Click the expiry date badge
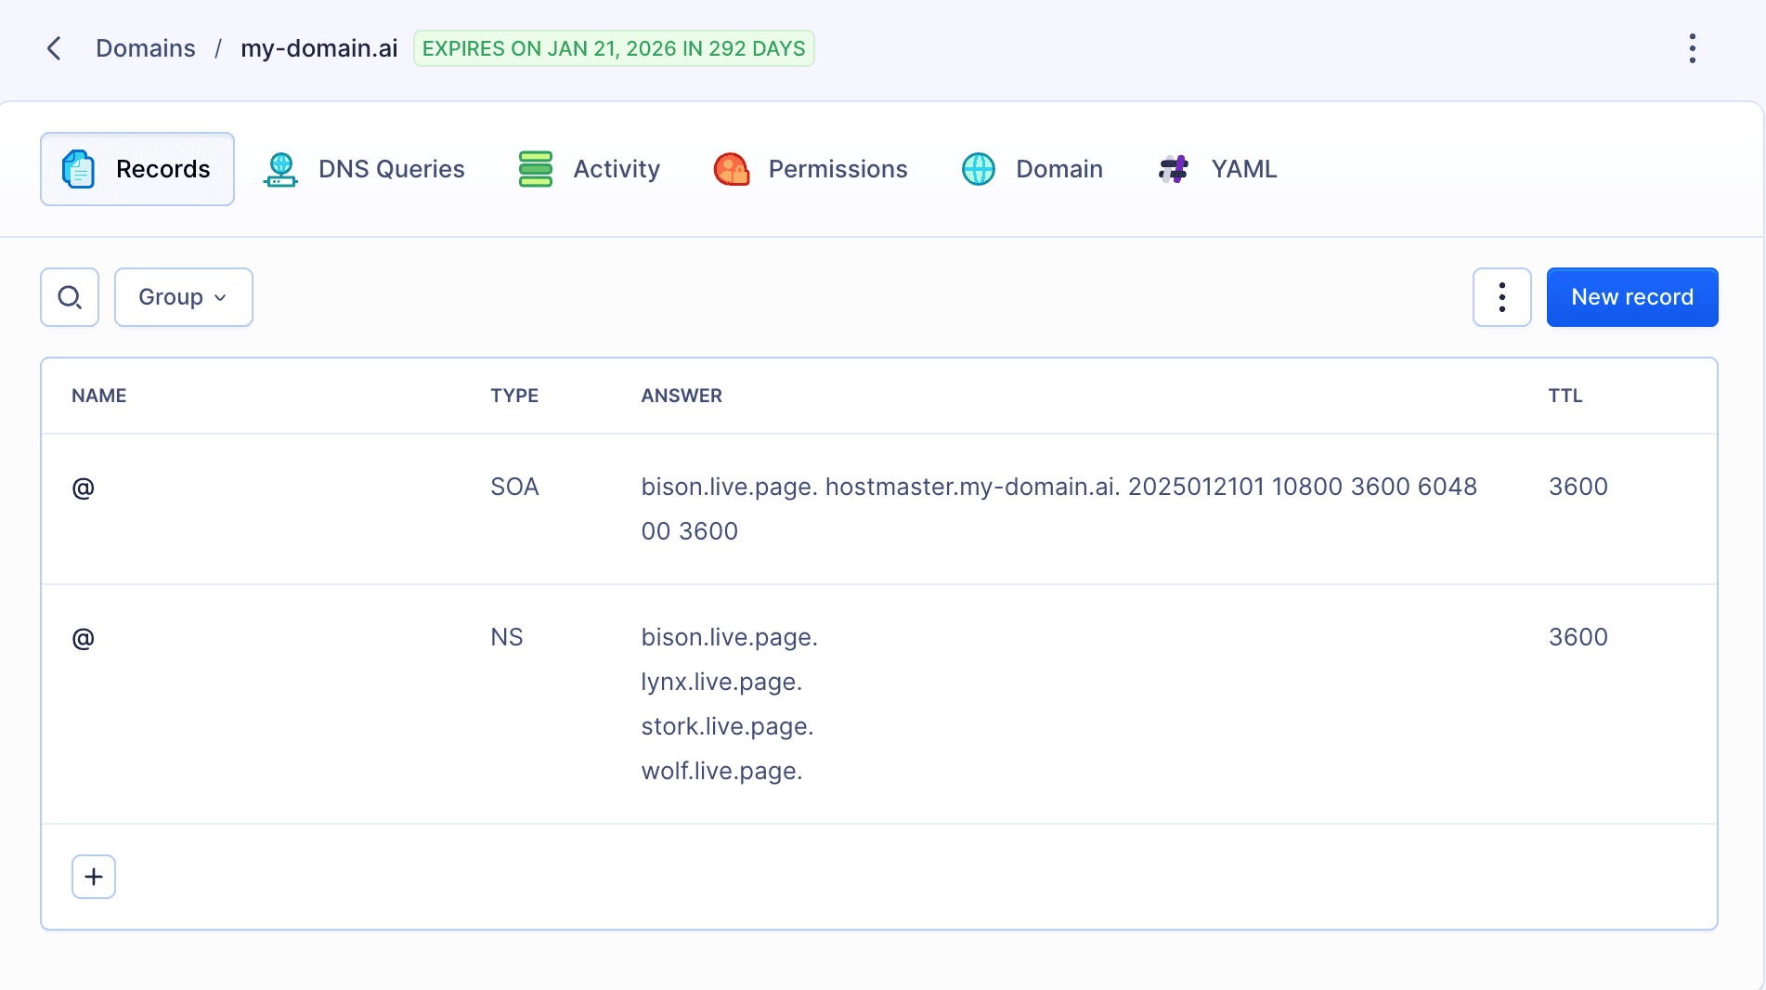Image resolution: width=1766 pixels, height=990 pixels. coord(614,48)
